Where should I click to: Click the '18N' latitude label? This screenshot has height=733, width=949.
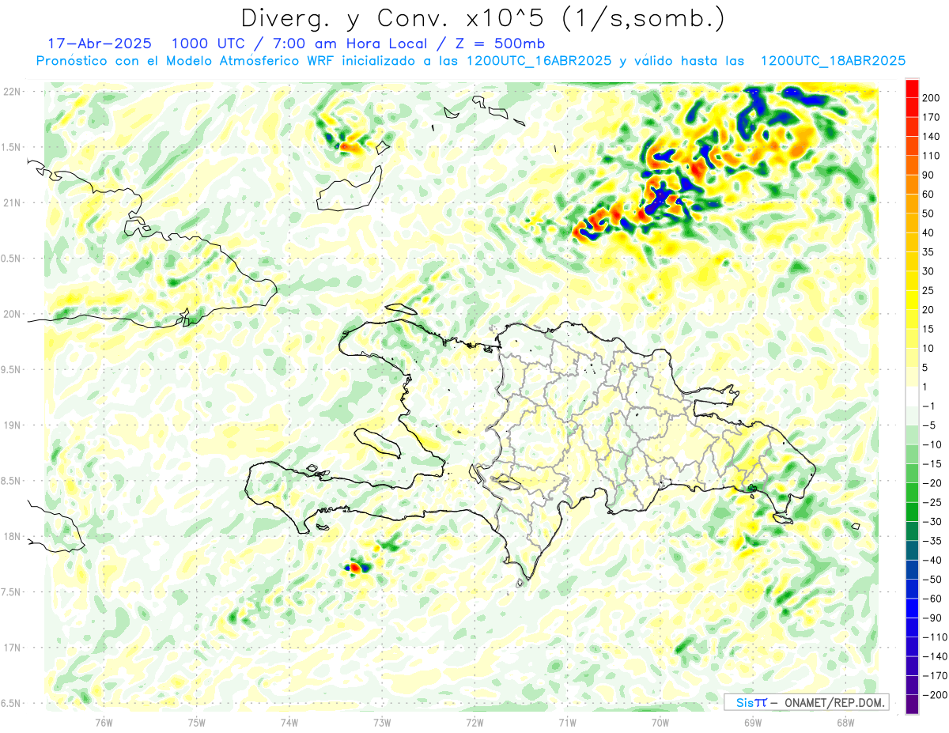[x=11, y=537]
